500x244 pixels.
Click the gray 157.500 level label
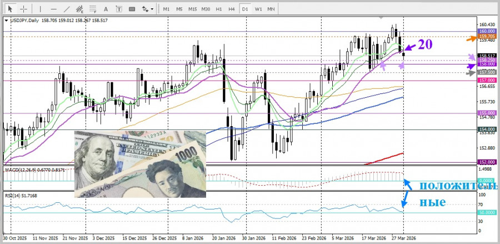point(487,73)
